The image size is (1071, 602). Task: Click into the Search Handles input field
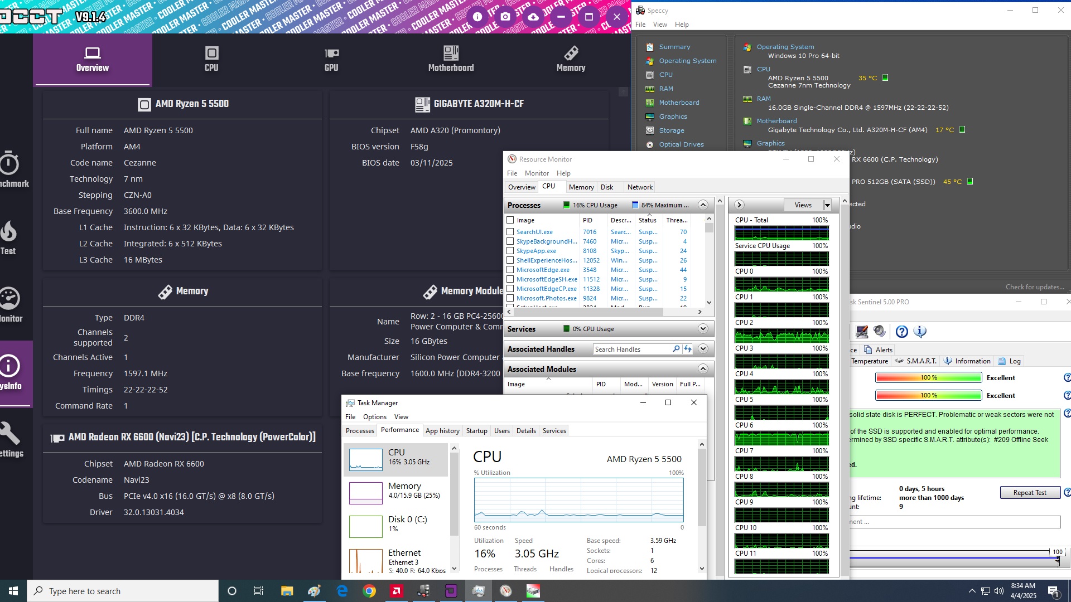632,349
